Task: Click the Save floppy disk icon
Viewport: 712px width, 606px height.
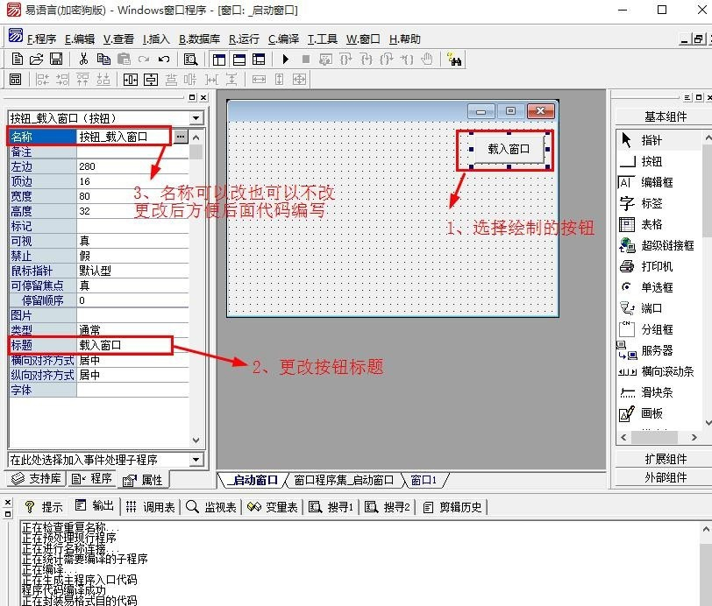Action: click(x=56, y=59)
